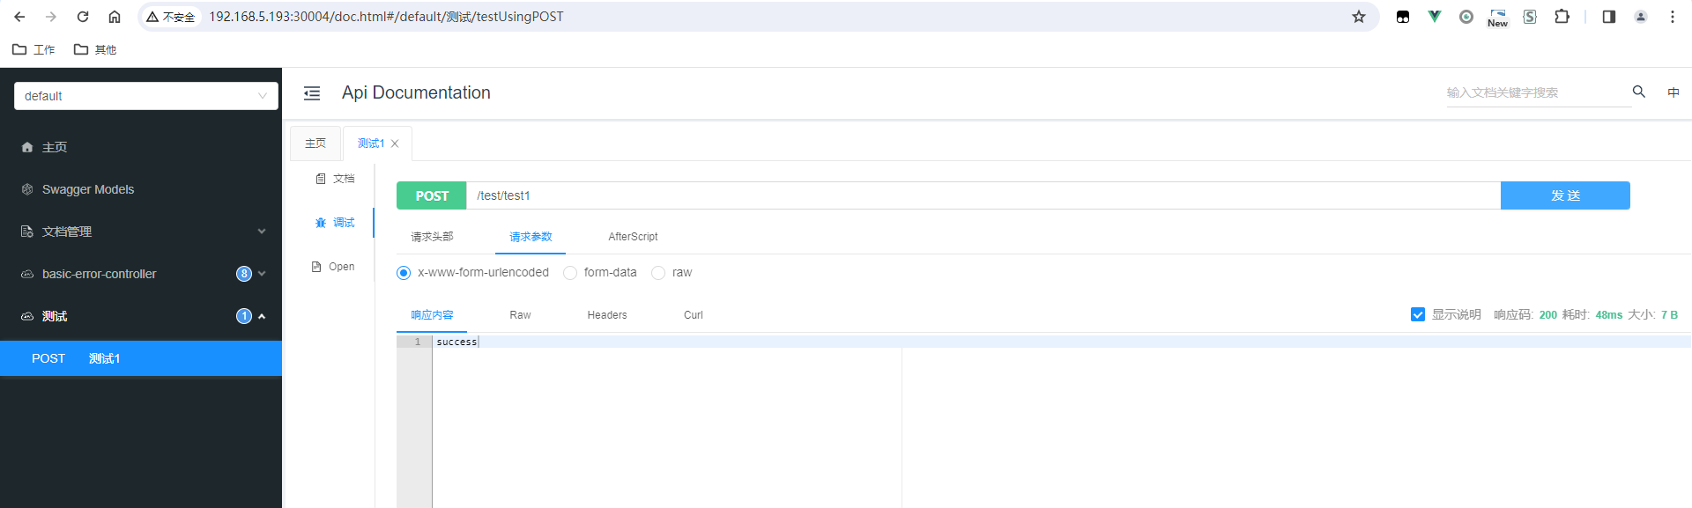Image resolution: width=1692 pixels, height=508 pixels.
Task: Expand the basic-error-controller group
Action: coord(262,274)
